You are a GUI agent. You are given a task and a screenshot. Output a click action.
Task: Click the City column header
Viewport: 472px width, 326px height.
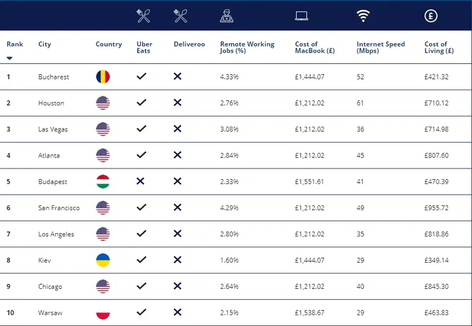(x=45, y=44)
